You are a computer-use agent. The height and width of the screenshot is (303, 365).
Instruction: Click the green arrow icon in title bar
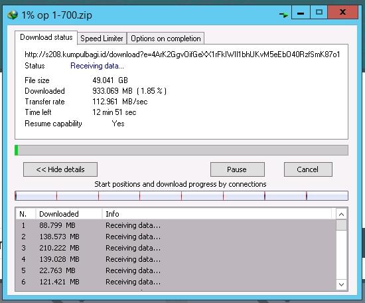(283, 15)
